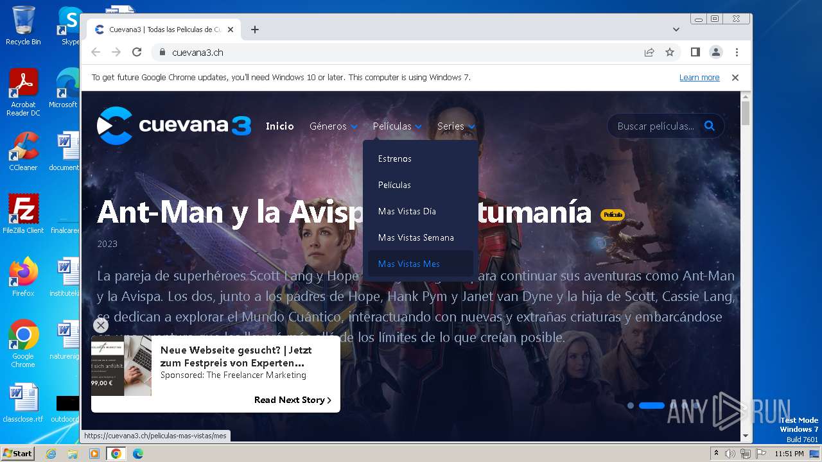Viewport: 822px width, 462px height.
Task: Open the Chrome side panel icon
Action: (x=695, y=52)
